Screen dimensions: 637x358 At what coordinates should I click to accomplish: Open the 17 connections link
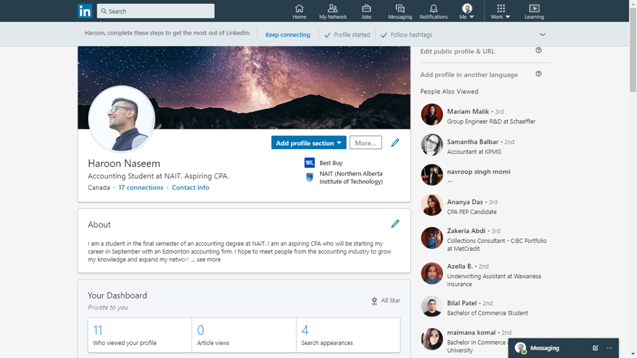[x=140, y=187]
